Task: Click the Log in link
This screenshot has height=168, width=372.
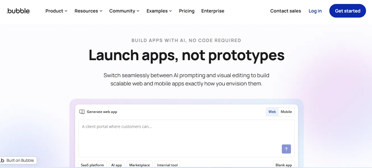Action: click(315, 11)
